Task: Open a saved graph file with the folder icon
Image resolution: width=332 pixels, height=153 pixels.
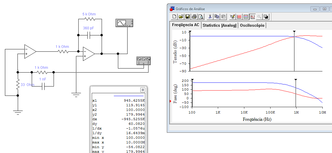Action: 181,17
